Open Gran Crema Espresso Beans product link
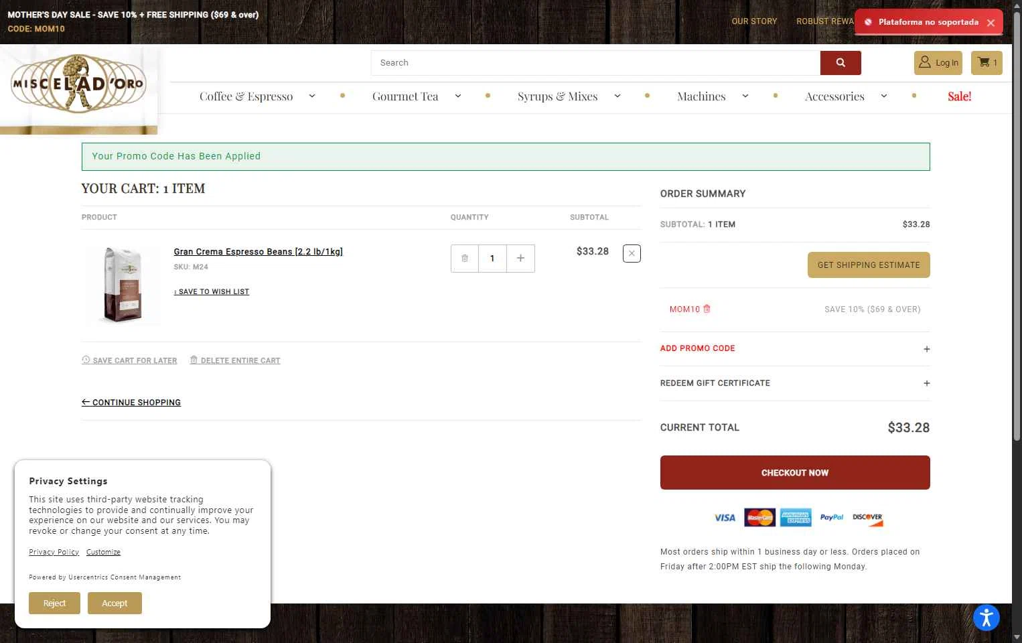Image resolution: width=1022 pixels, height=643 pixels. [259, 252]
